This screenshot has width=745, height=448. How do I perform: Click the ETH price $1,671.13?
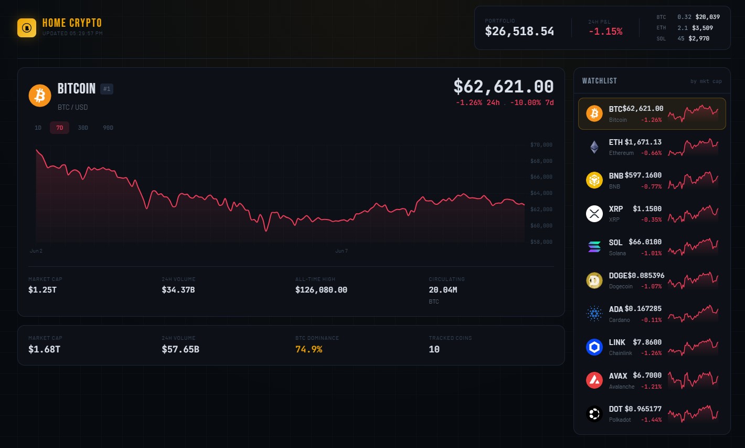(643, 142)
